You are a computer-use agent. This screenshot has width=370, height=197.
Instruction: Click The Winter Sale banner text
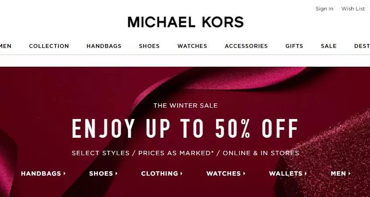pos(185,105)
